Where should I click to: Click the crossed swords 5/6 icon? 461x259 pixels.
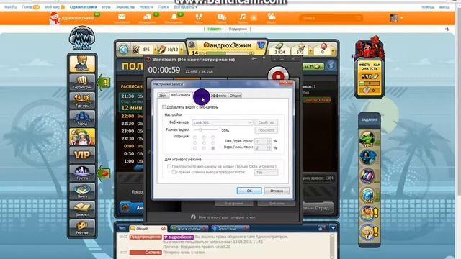tap(136, 50)
